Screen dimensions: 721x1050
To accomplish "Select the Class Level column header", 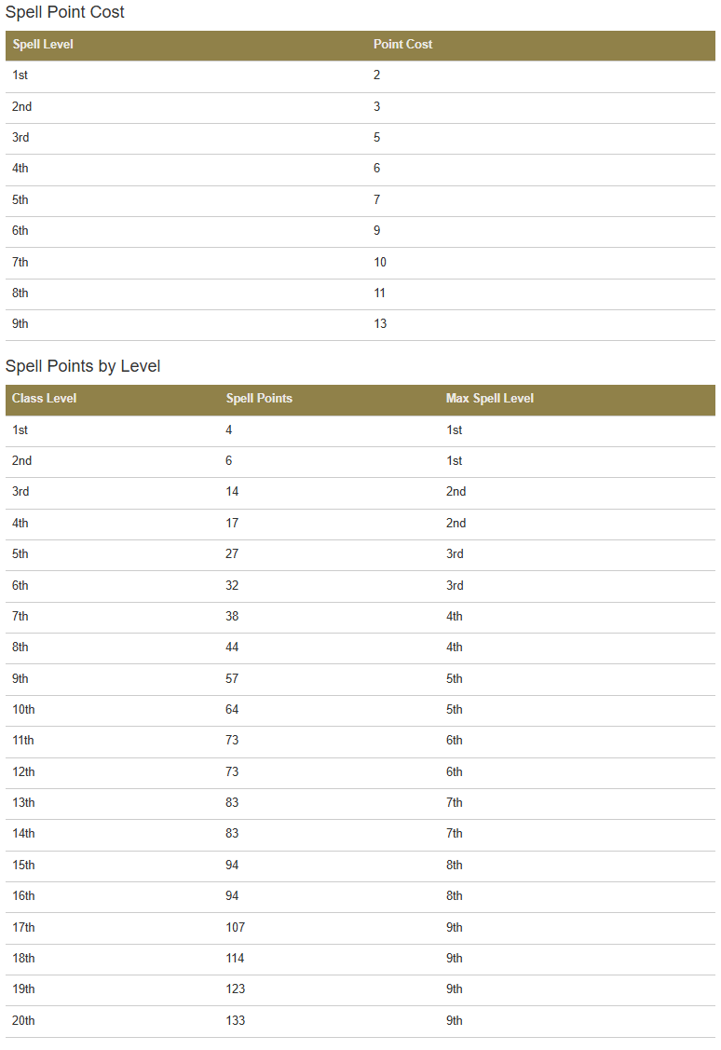I will (x=44, y=399).
